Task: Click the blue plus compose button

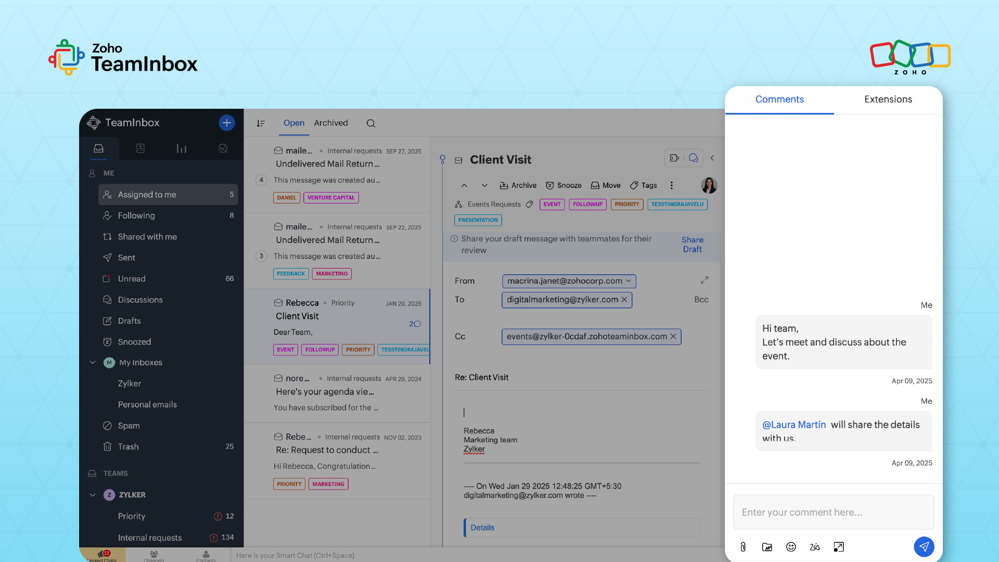Action: pos(226,123)
